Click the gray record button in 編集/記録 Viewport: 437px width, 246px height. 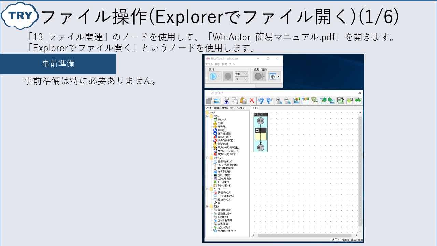coord(258,76)
